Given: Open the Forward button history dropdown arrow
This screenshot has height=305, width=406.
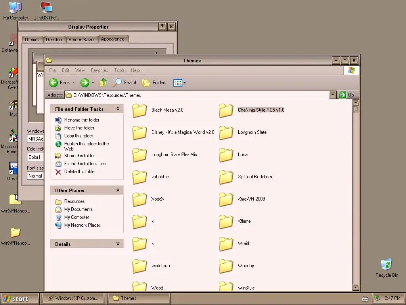Looking at the screenshot, I should pyautogui.click(x=93, y=83).
